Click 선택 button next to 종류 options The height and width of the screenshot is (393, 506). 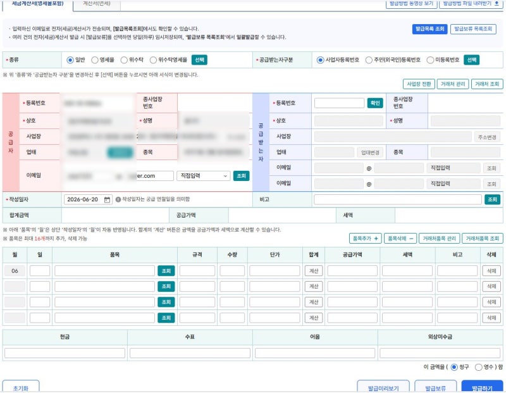click(199, 60)
